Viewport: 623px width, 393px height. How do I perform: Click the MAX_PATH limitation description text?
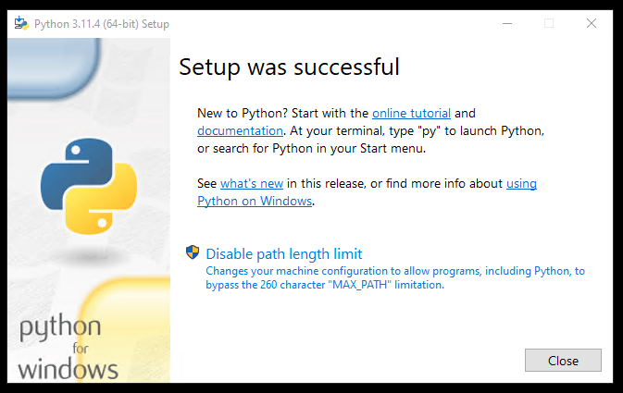point(395,277)
